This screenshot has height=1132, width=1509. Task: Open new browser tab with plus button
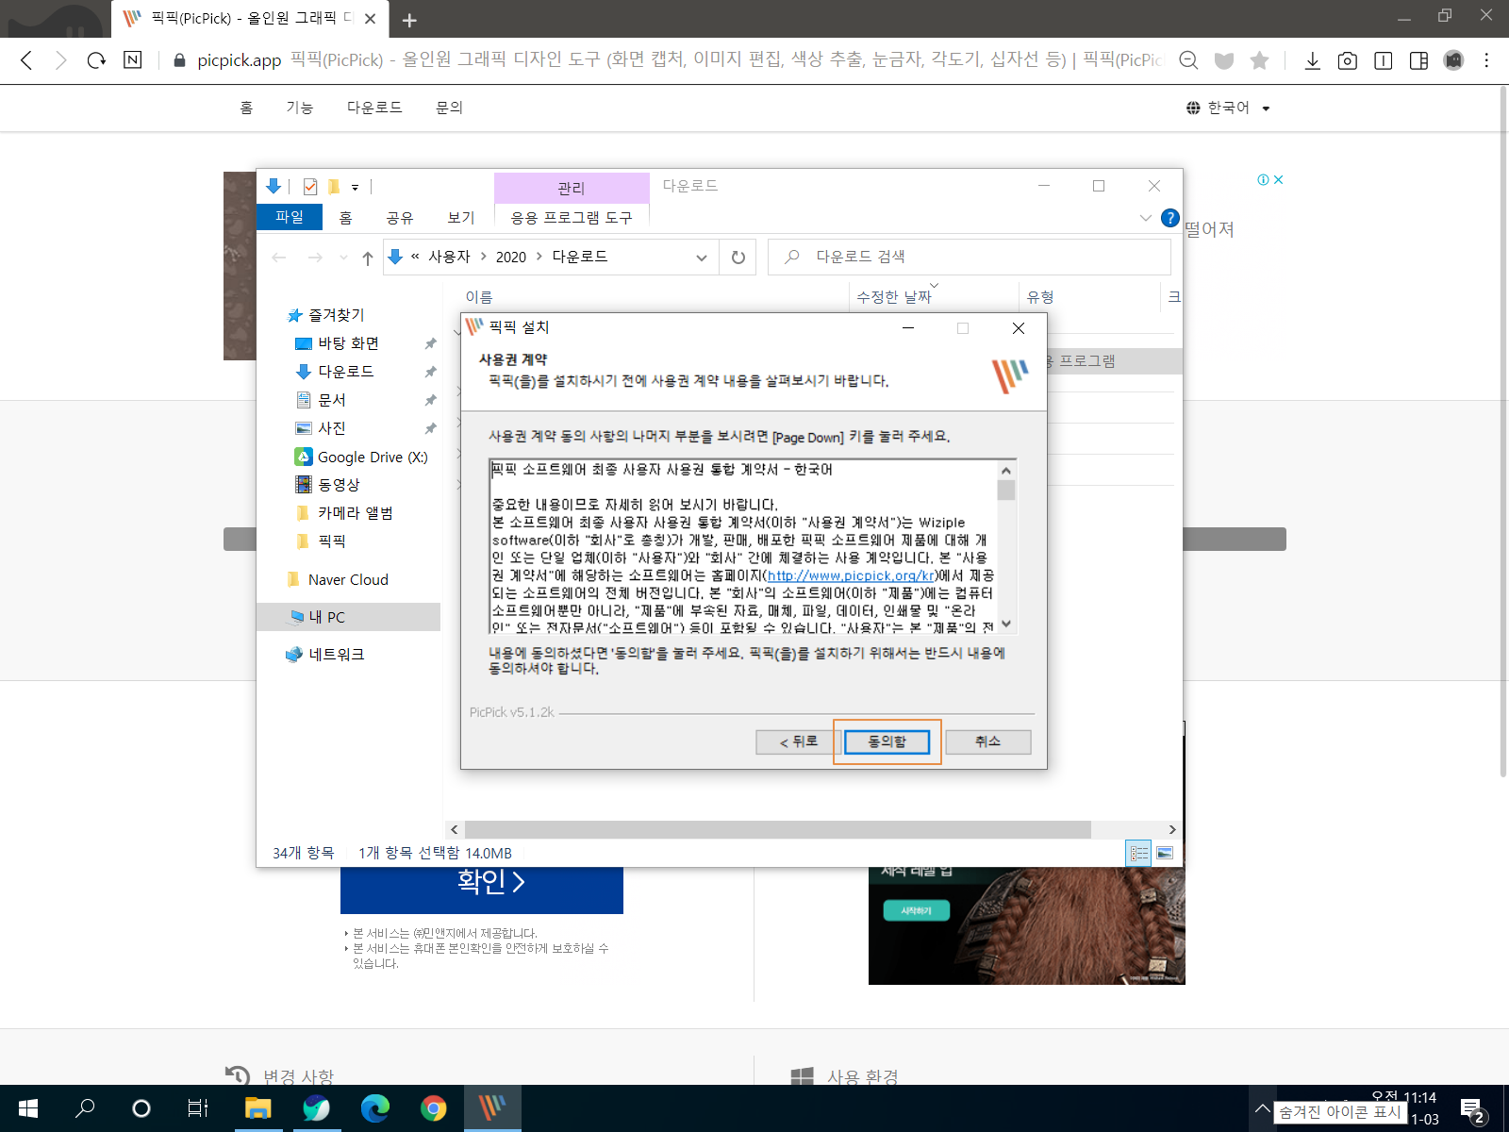pos(409,20)
